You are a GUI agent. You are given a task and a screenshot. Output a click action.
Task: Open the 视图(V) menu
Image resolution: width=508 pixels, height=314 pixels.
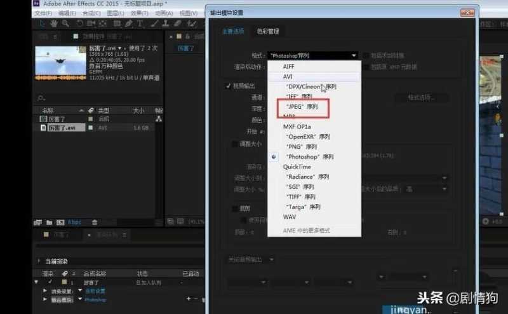pyautogui.click(x=189, y=13)
